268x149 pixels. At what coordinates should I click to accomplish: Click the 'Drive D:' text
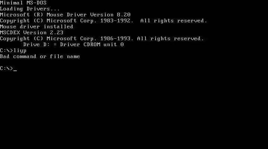coord(35,44)
